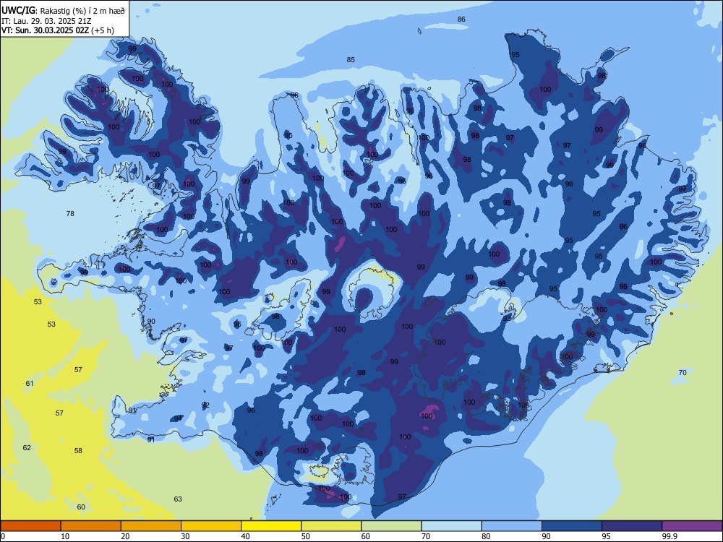Click the bright yellow 40–50 legend swatch

(271, 526)
